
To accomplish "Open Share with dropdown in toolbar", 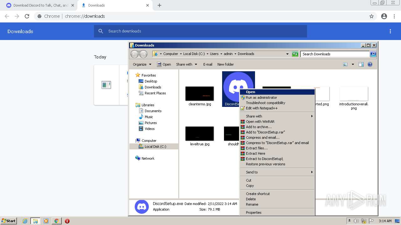I will pos(187,64).
